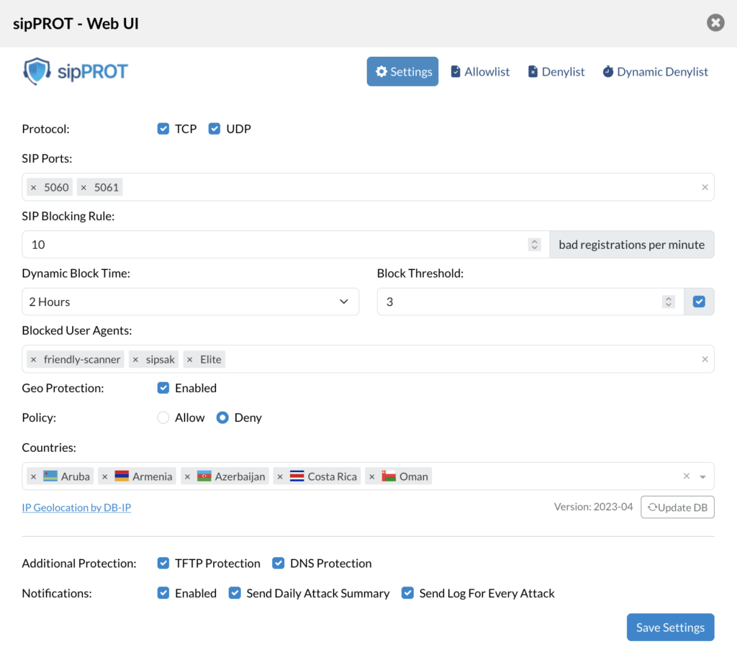The height and width of the screenshot is (657, 737).
Task: Click the Update DB button
Action: pos(677,507)
